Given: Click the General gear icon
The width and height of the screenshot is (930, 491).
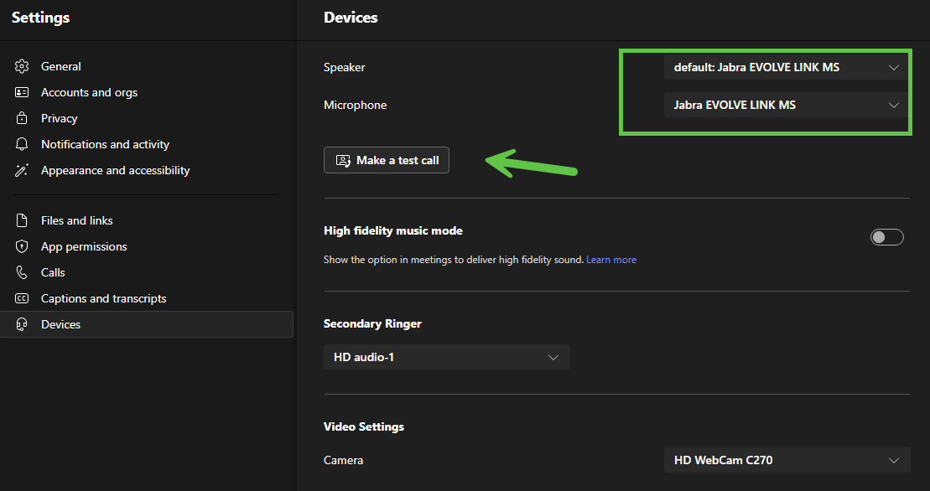Looking at the screenshot, I should pyautogui.click(x=23, y=66).
